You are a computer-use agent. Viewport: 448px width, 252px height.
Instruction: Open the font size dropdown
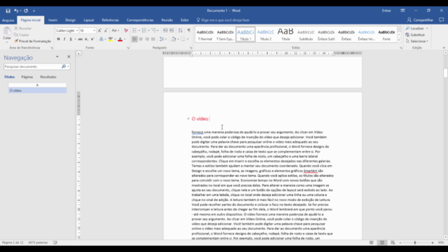(x=94, y=31)
